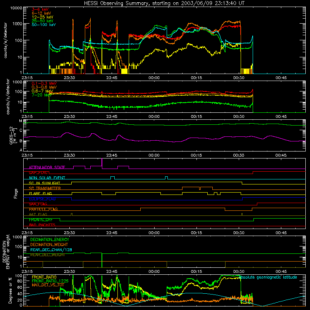
Task: Select the SC_TRANSMITTER flag label
Action: 45,188
